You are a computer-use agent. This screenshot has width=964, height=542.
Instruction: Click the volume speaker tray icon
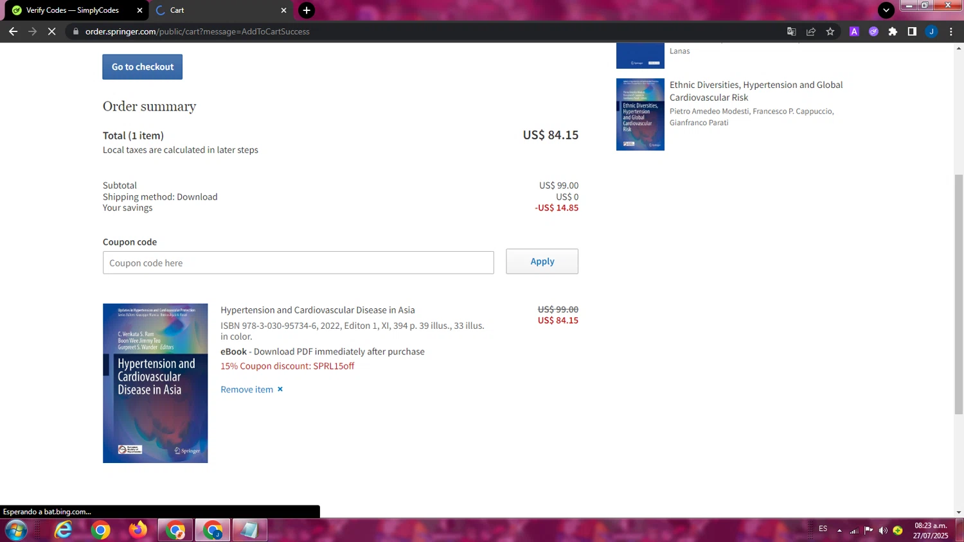(x=883, y=530)
